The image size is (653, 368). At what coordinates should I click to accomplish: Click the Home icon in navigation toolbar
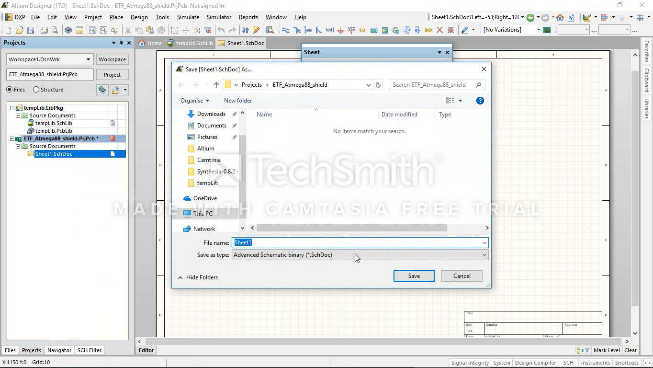tap(560, 18)
